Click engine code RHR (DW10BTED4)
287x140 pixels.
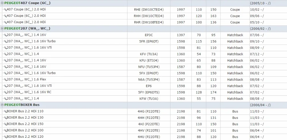click(x=149, y=22)
